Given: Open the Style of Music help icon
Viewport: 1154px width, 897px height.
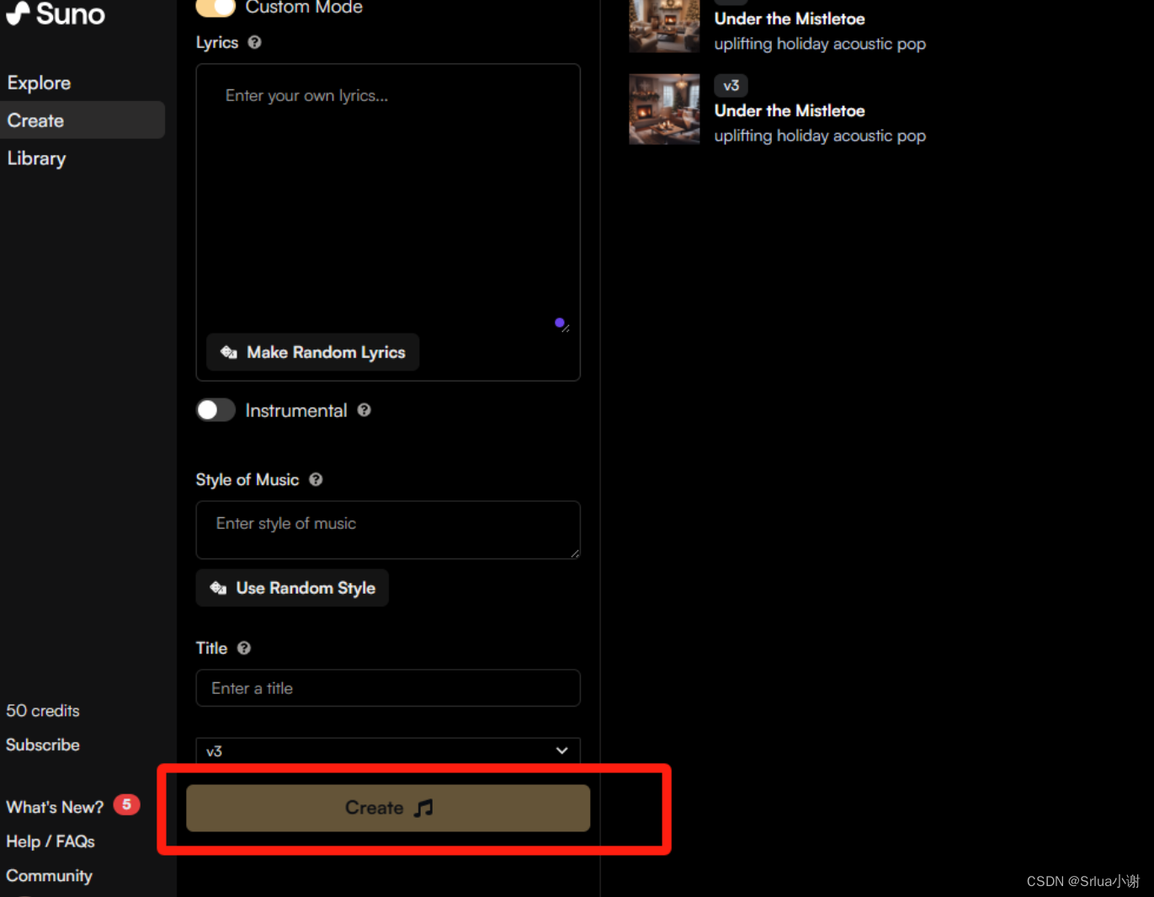Looking at the screenshot, I should [x=316, y=479].
